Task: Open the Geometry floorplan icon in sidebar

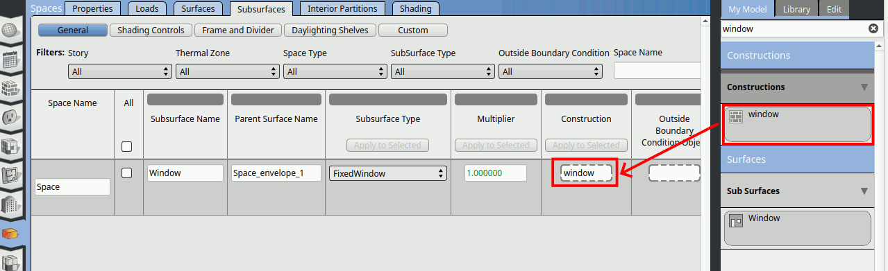Action: click(10, 175)
